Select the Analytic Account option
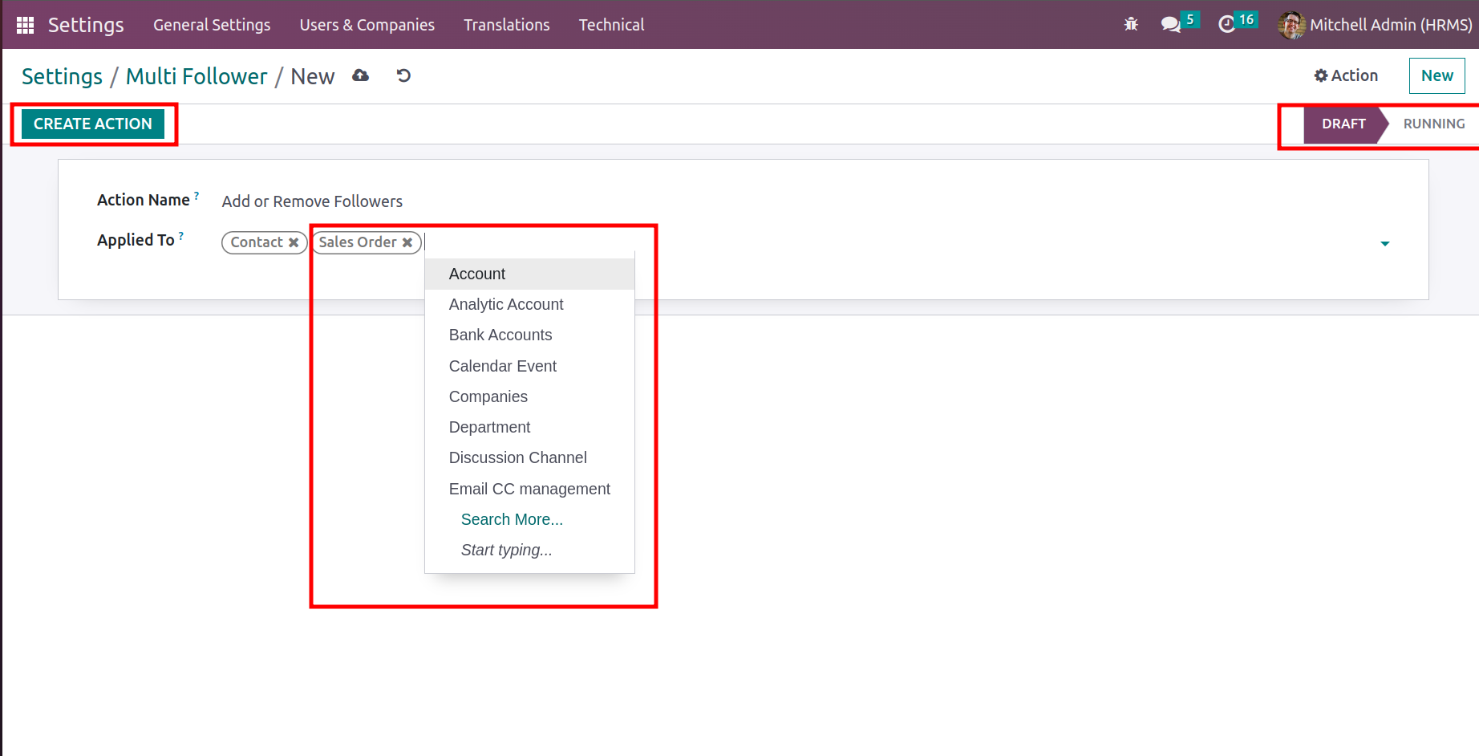Image resolution: width=1479 pixels, height=756 pixels. (529, 304)
